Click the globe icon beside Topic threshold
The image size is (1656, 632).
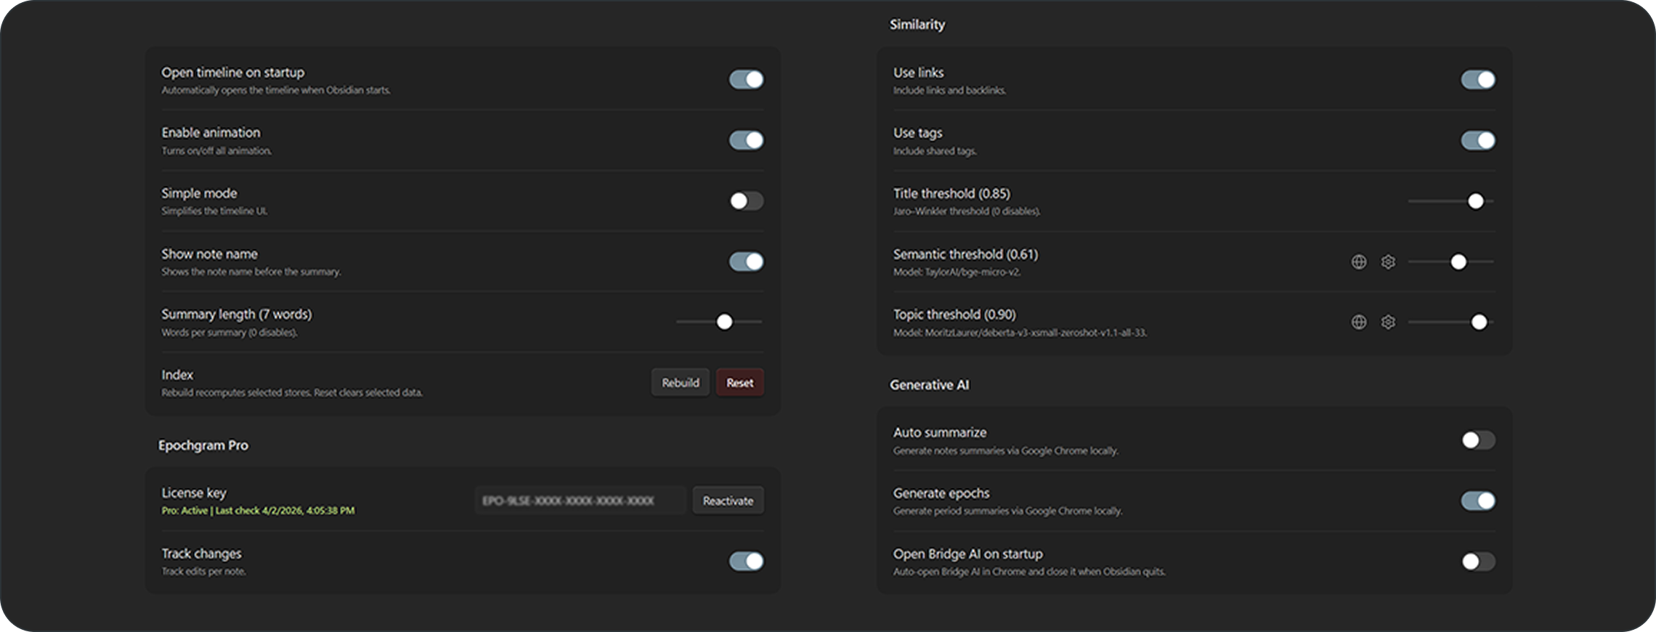pyautogui.click(x=1358, y=322)
